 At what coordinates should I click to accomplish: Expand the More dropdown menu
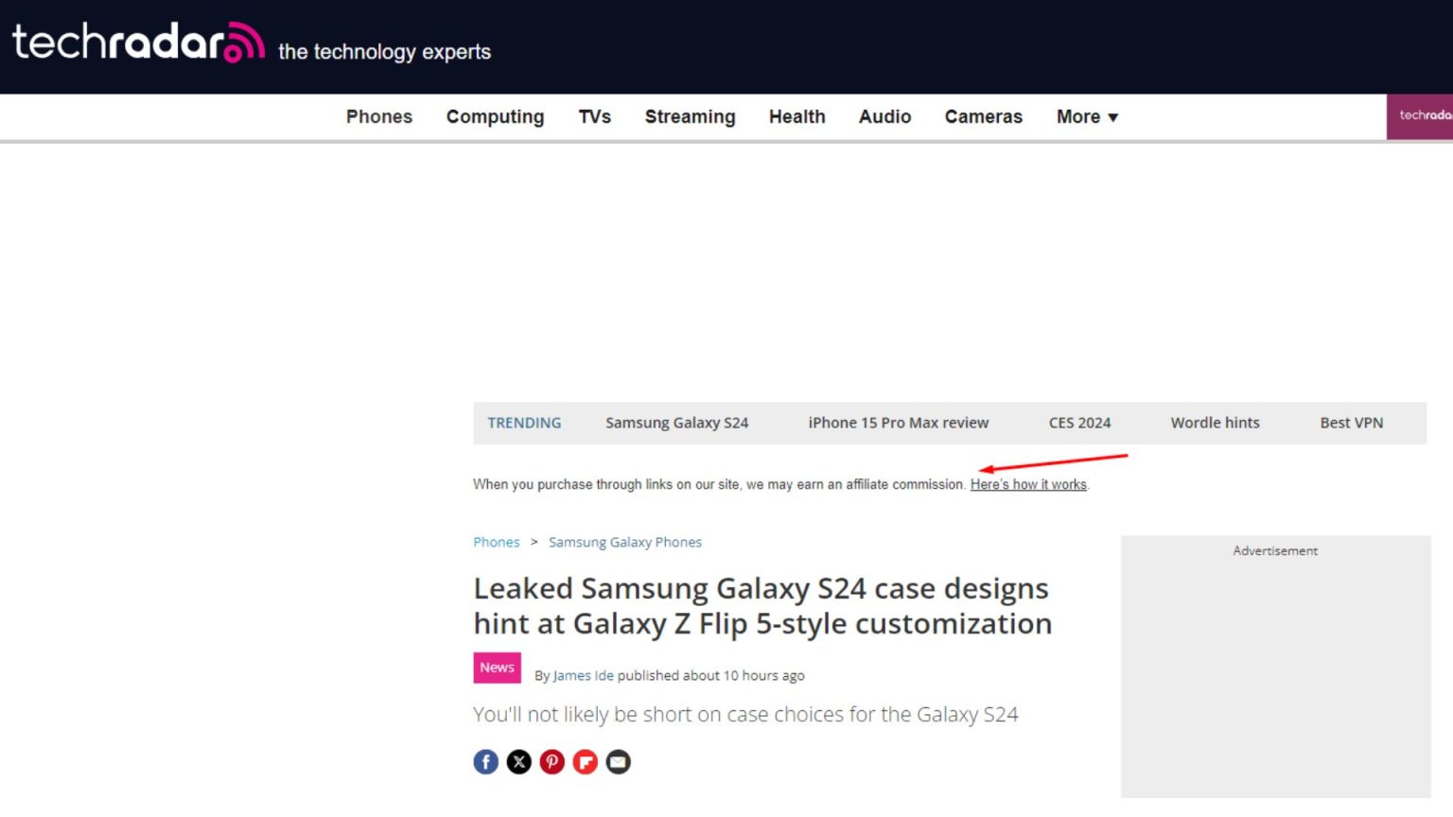(x=1087, y=117)
